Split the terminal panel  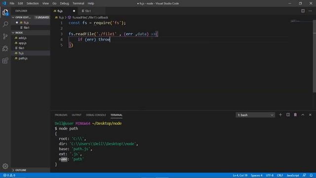[288, 115]
